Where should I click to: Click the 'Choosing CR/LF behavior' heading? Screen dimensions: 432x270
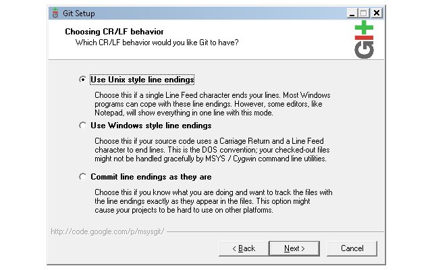tap(114, 32)
